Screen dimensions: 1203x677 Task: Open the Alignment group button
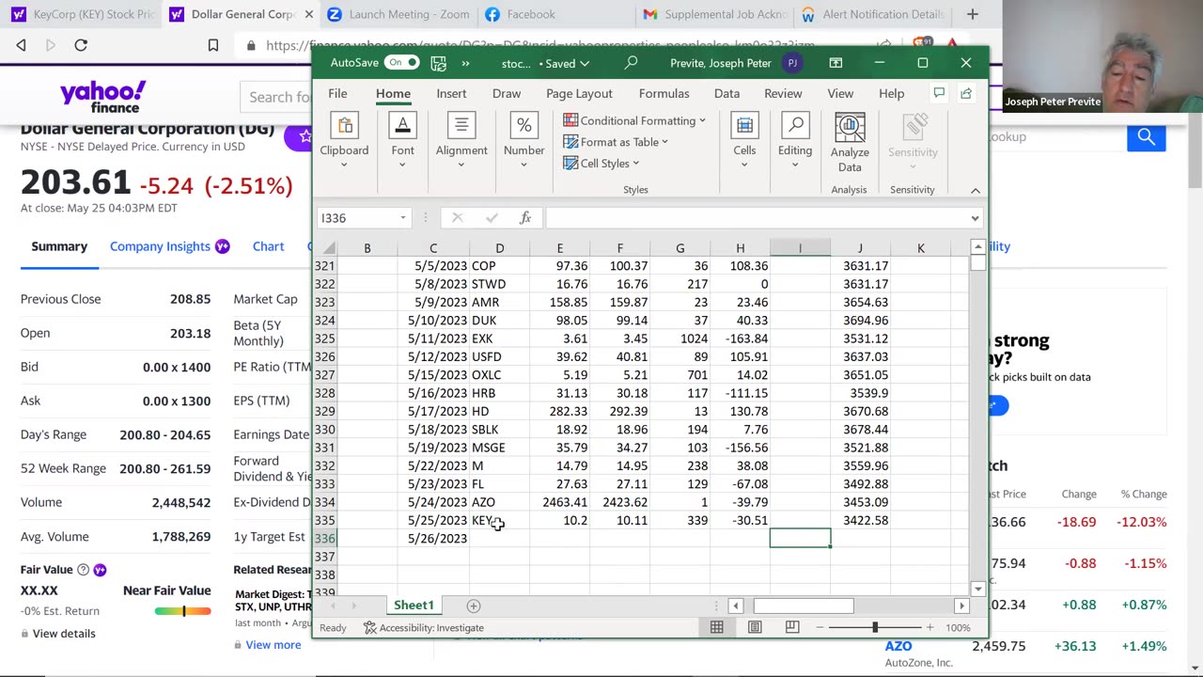(x=461, y=142)
